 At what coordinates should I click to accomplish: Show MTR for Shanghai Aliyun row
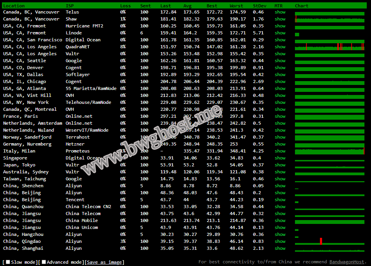coord(280,249)
